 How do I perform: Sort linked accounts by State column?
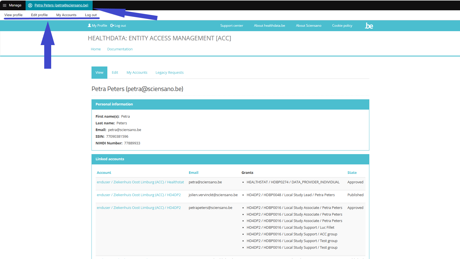(x=352, y=173)
